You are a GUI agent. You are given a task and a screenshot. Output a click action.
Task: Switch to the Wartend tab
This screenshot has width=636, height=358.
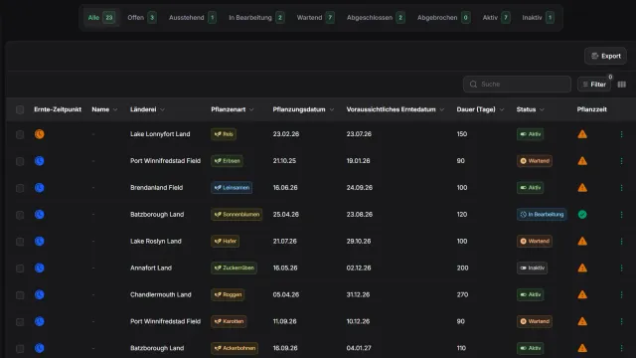click(x=315, y=18)
